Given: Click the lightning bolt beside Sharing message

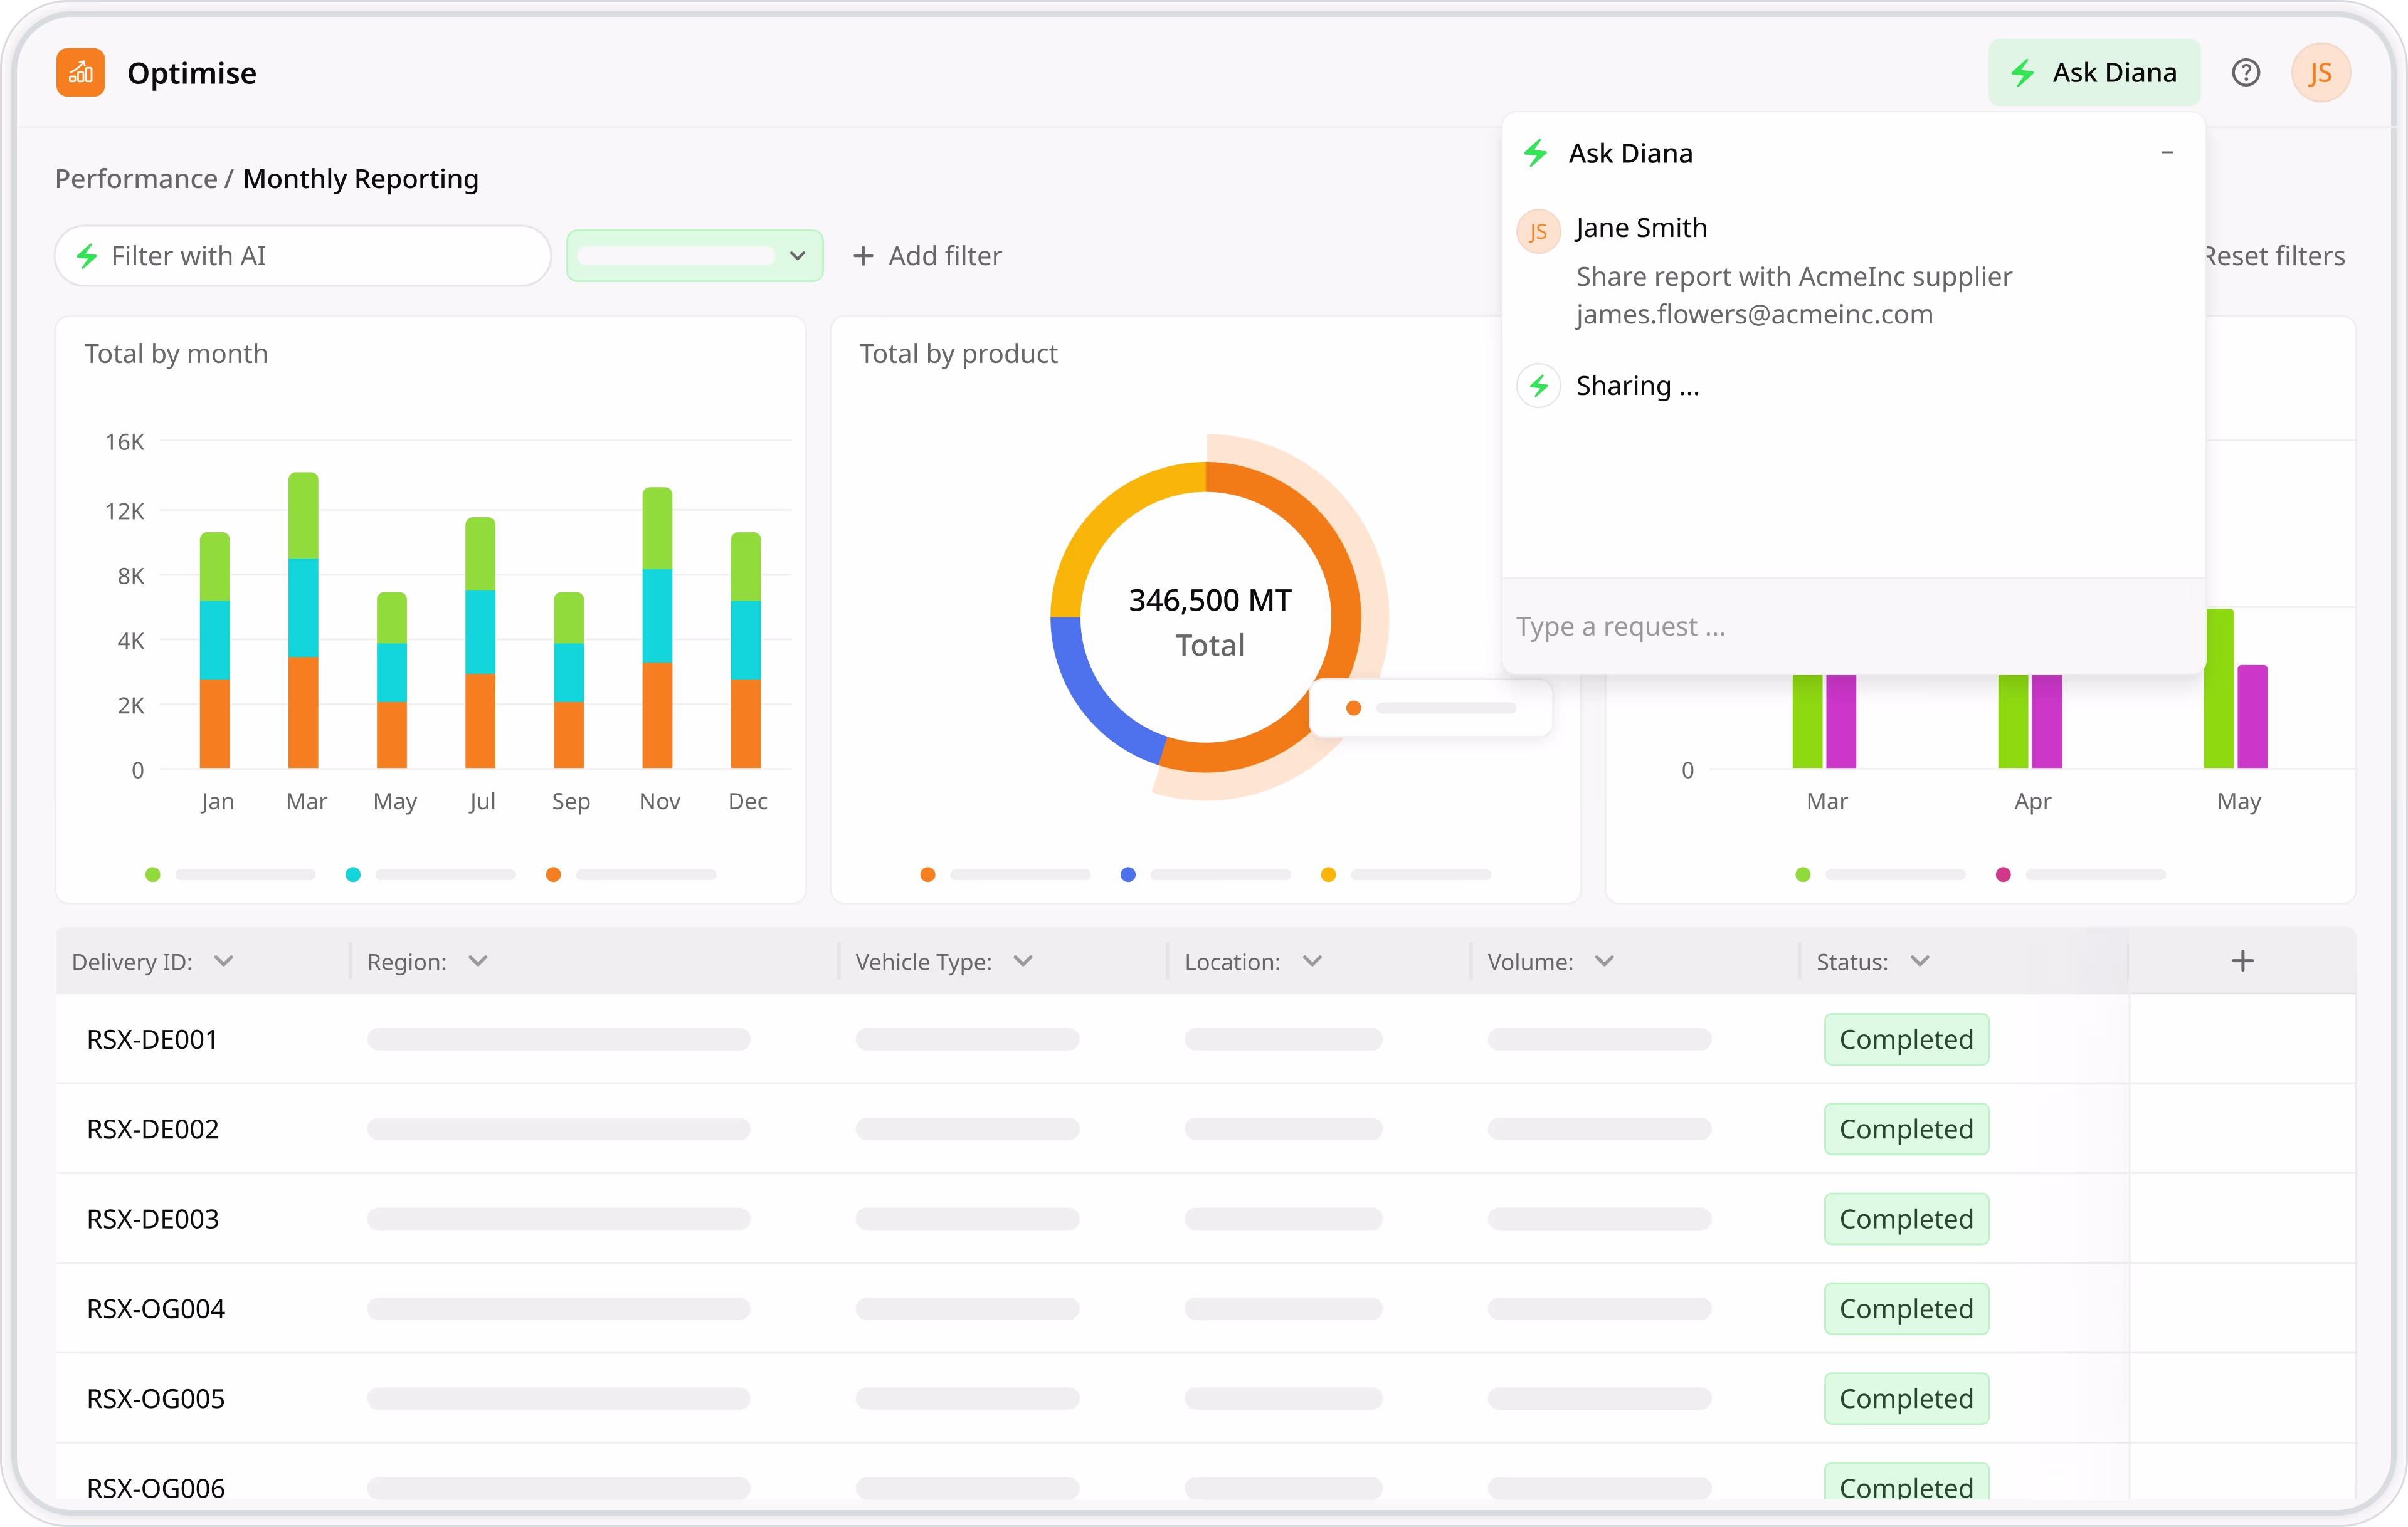Looking at the screenshot, I should coord(1539,386).
